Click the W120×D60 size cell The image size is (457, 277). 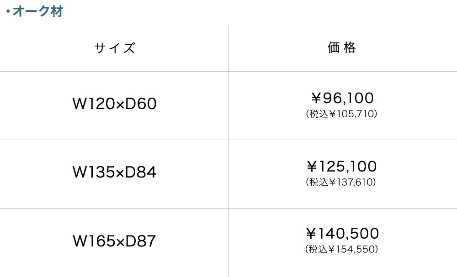coord(115,104)
